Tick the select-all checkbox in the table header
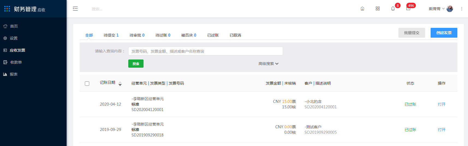Screen dimensions: 468x146 pyautogui.click(x=87, y=84)
